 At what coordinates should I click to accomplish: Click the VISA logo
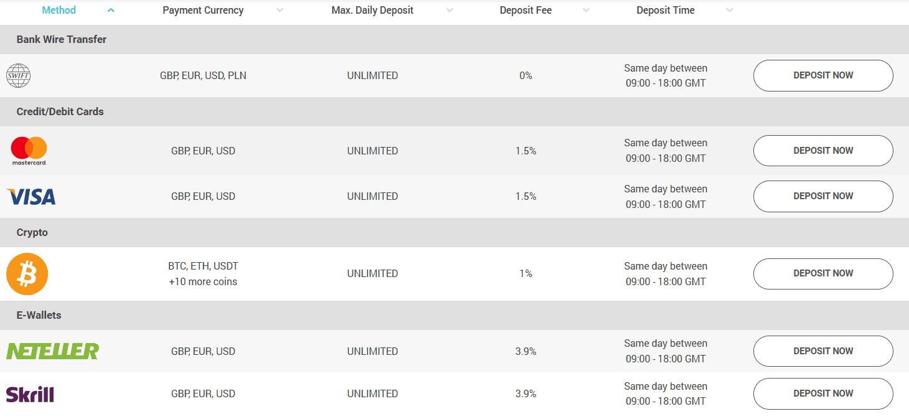click(x=30, y=196)
